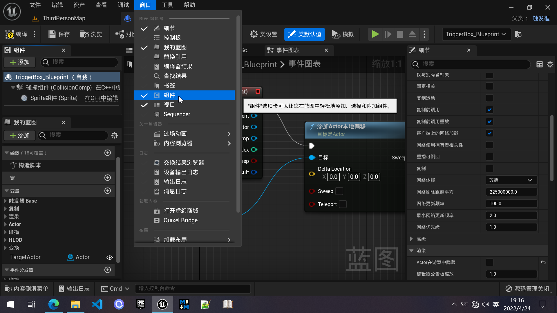Toggle the Sweep checkbox on the node
Viewport: 557px width, 313px height.
[x=339, y=191]
